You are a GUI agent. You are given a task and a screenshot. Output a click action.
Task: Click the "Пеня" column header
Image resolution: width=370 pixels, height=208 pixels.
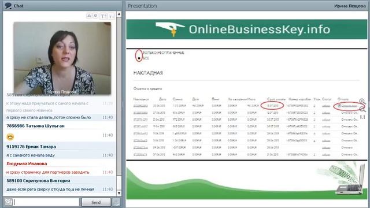pyautogui.click(x=215, y=99)
